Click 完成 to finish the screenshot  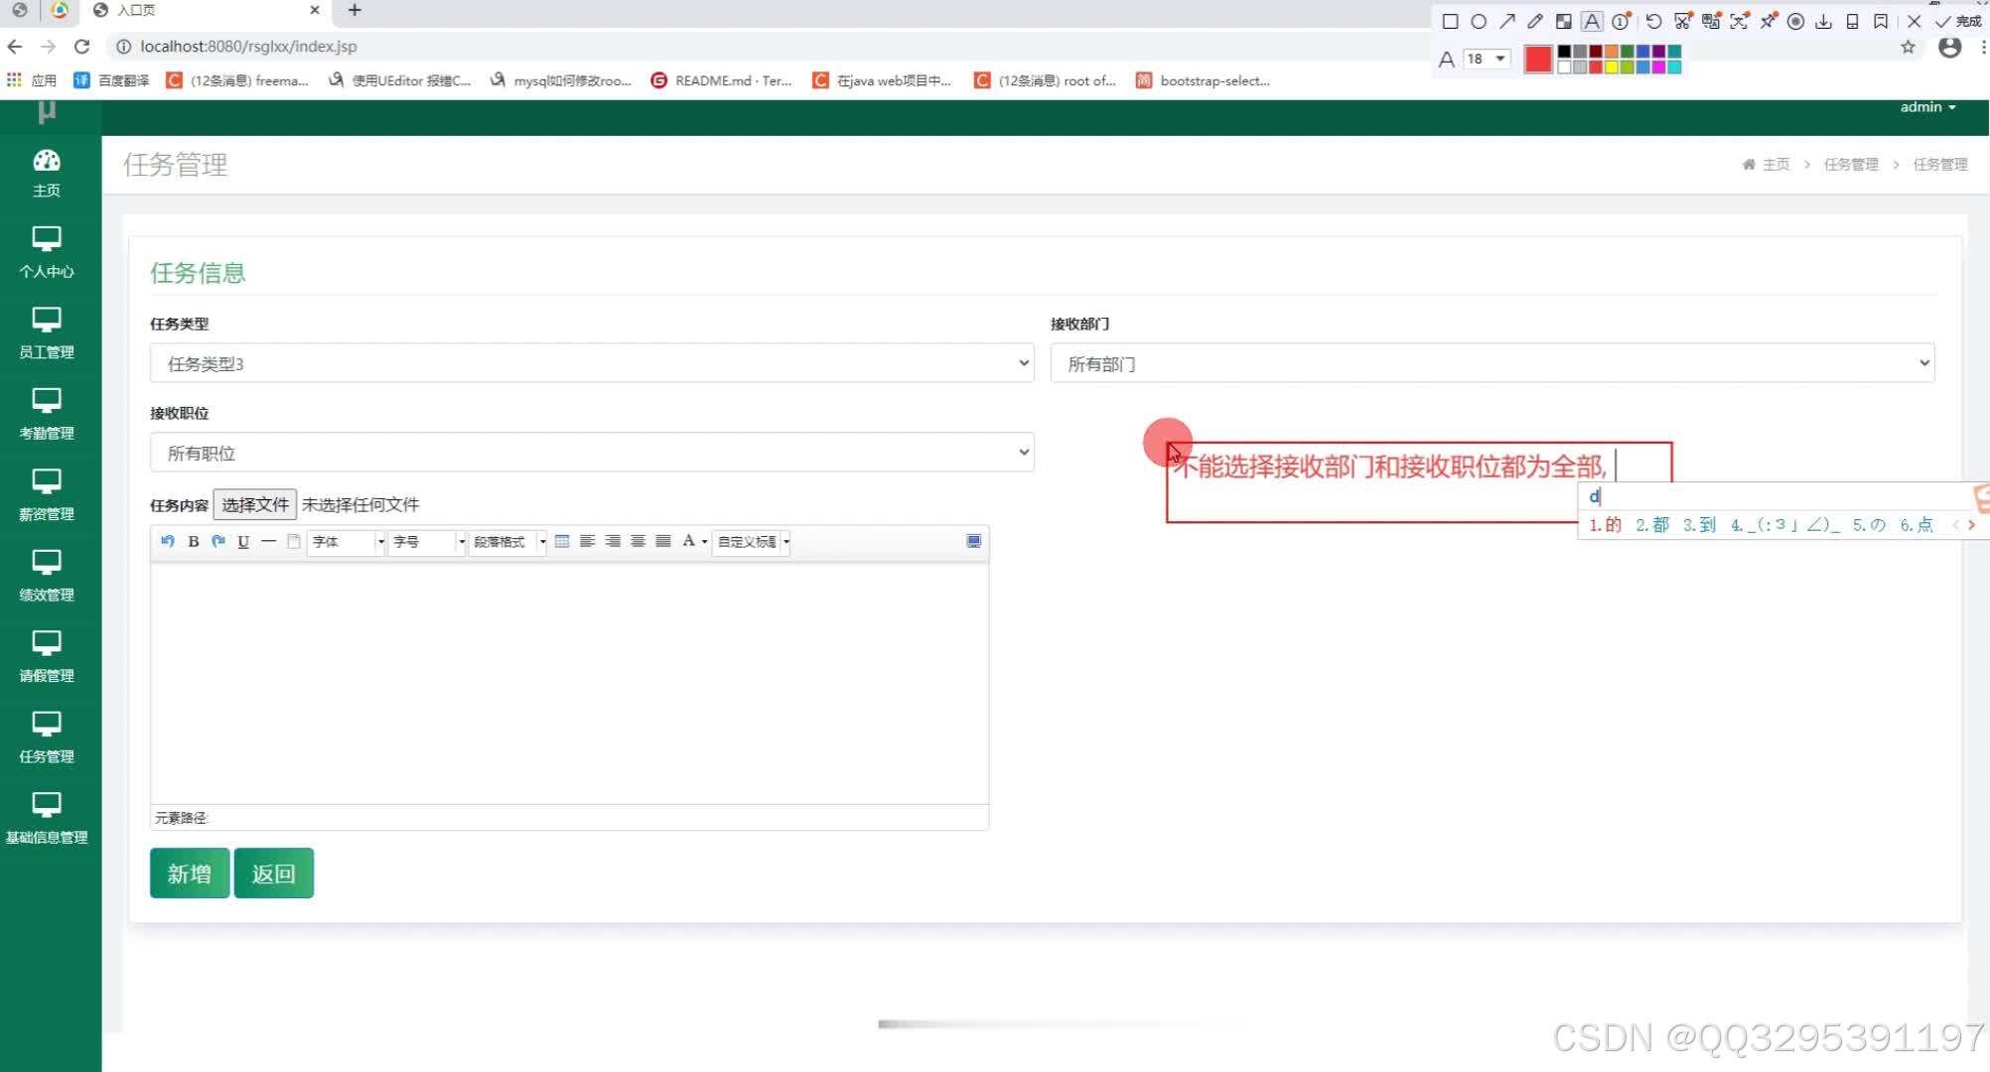point(1958,22)
